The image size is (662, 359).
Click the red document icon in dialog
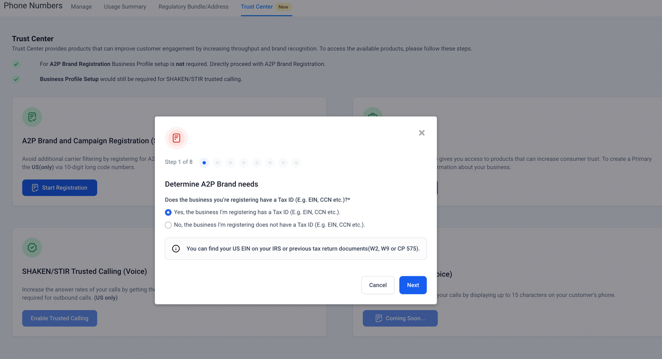coord(176,138)
